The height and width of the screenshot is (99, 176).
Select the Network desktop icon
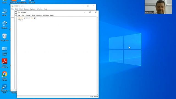[4, 25]
